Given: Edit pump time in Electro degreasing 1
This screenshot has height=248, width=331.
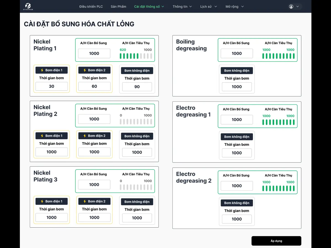Looking at the screenshot, I should tap(237, 153).
